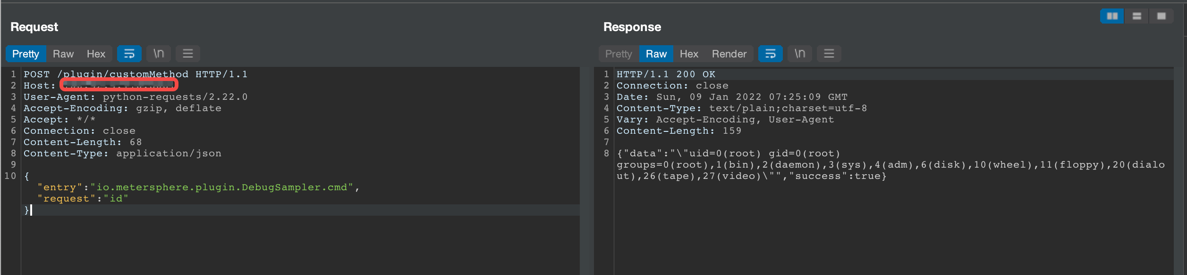Switch Request view to Raw tab
The image size is (1187, 275).
point(63,54)
